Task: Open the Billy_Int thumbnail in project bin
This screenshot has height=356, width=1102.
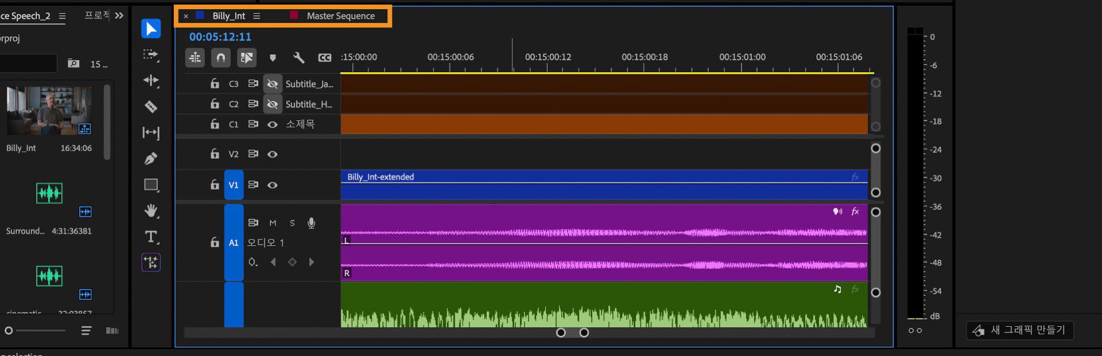Action: [49, 111]
